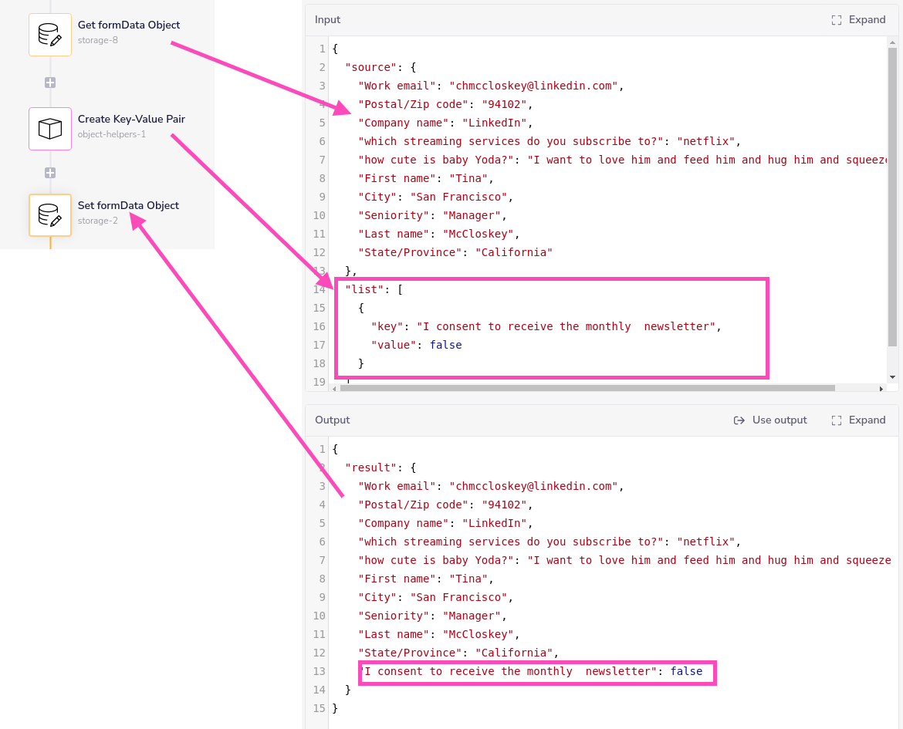Click the Input panel scroll-right arrow

tap(881, 389)
